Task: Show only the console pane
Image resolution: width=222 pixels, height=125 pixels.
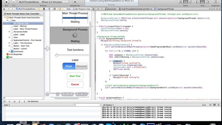Action: pos(218,105)
